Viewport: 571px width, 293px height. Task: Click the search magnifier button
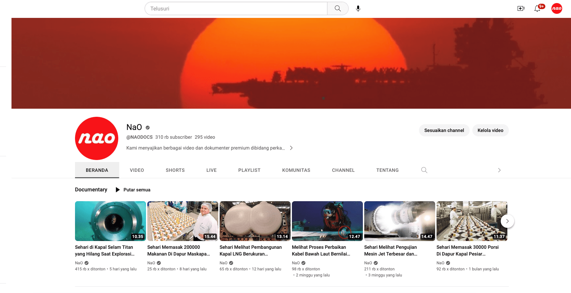pyautogui.click(x=338, y=8)
